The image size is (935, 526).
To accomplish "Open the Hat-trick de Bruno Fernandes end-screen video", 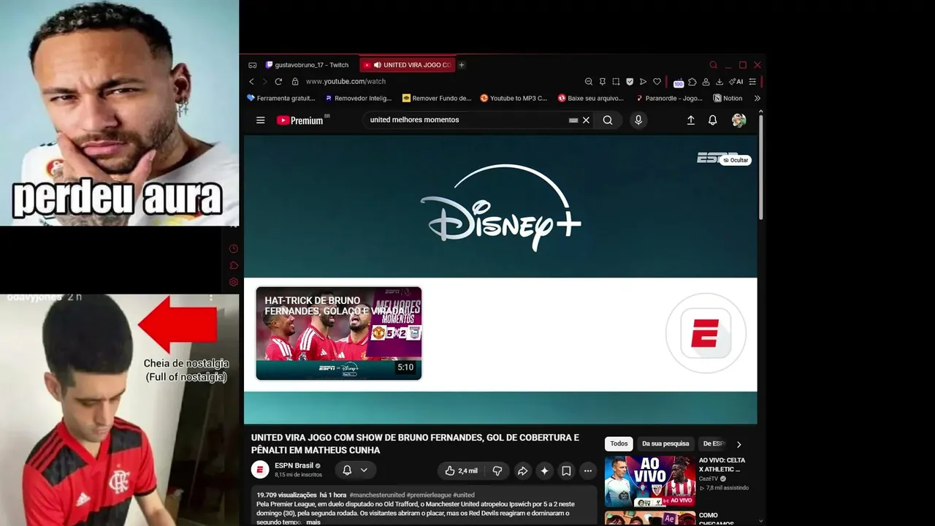I will pos(339,333).
